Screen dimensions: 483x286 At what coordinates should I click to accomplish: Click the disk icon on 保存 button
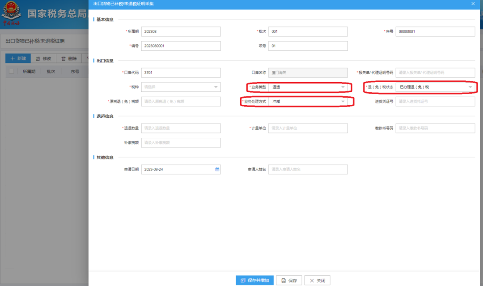[x=284, y=281]
